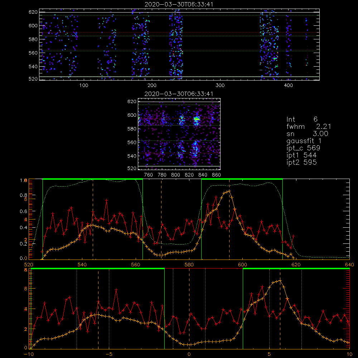
Task: Select the 'sn 3.00' parameter line
Action: [307, 134]
